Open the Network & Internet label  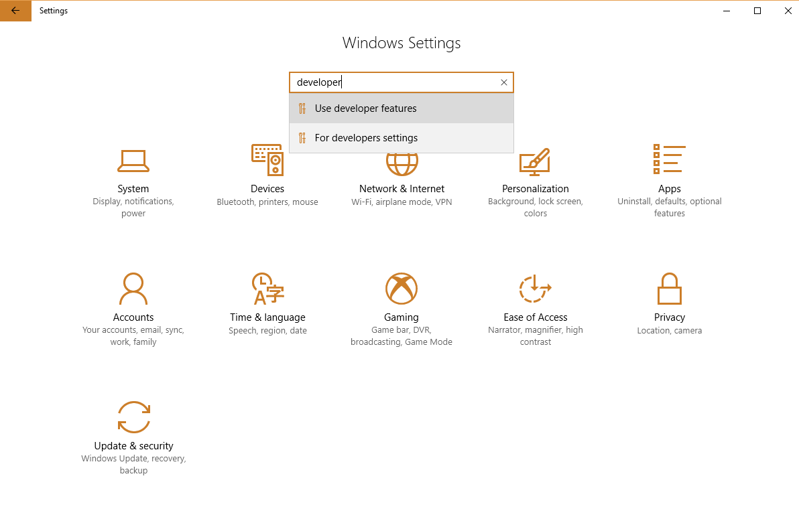pos(402,189)
